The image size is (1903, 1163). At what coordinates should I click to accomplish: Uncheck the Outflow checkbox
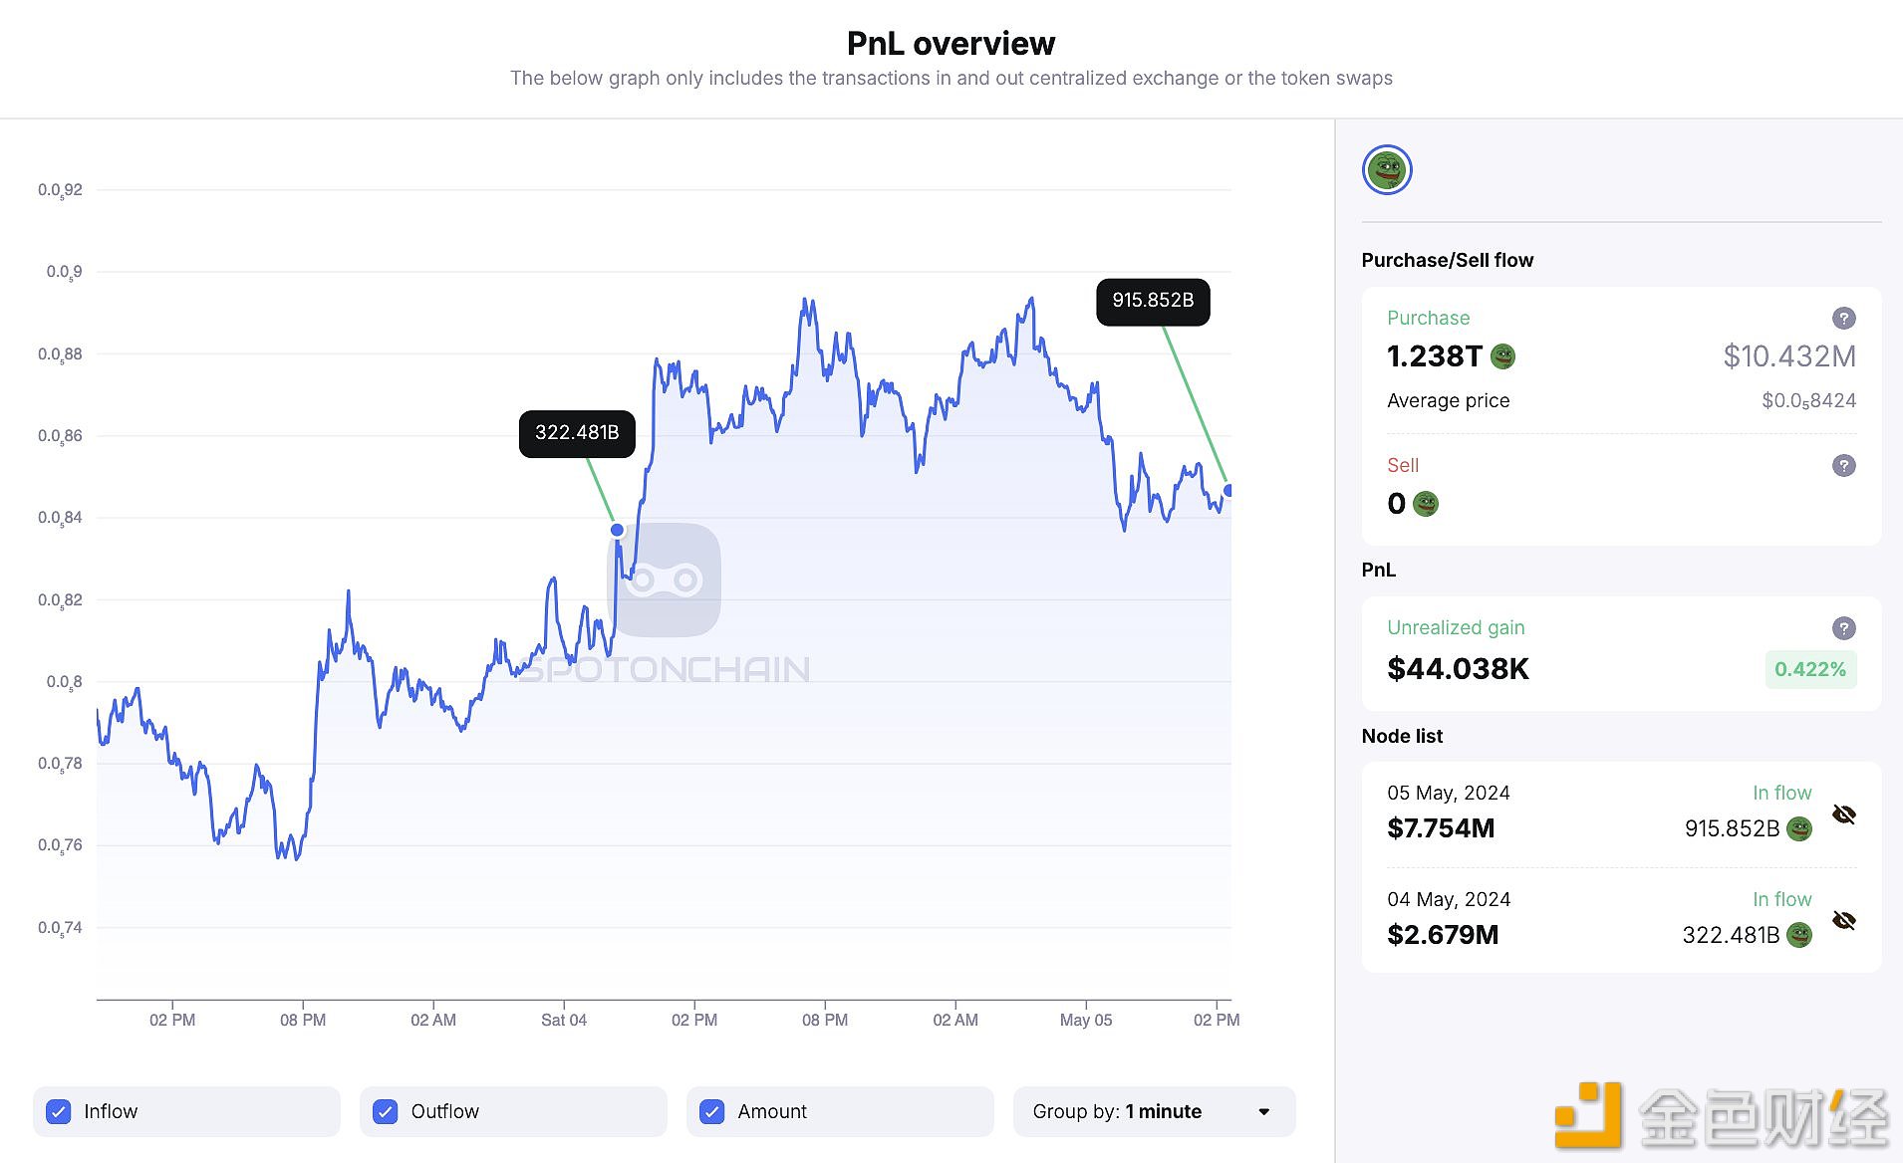tap(386, 1112)
